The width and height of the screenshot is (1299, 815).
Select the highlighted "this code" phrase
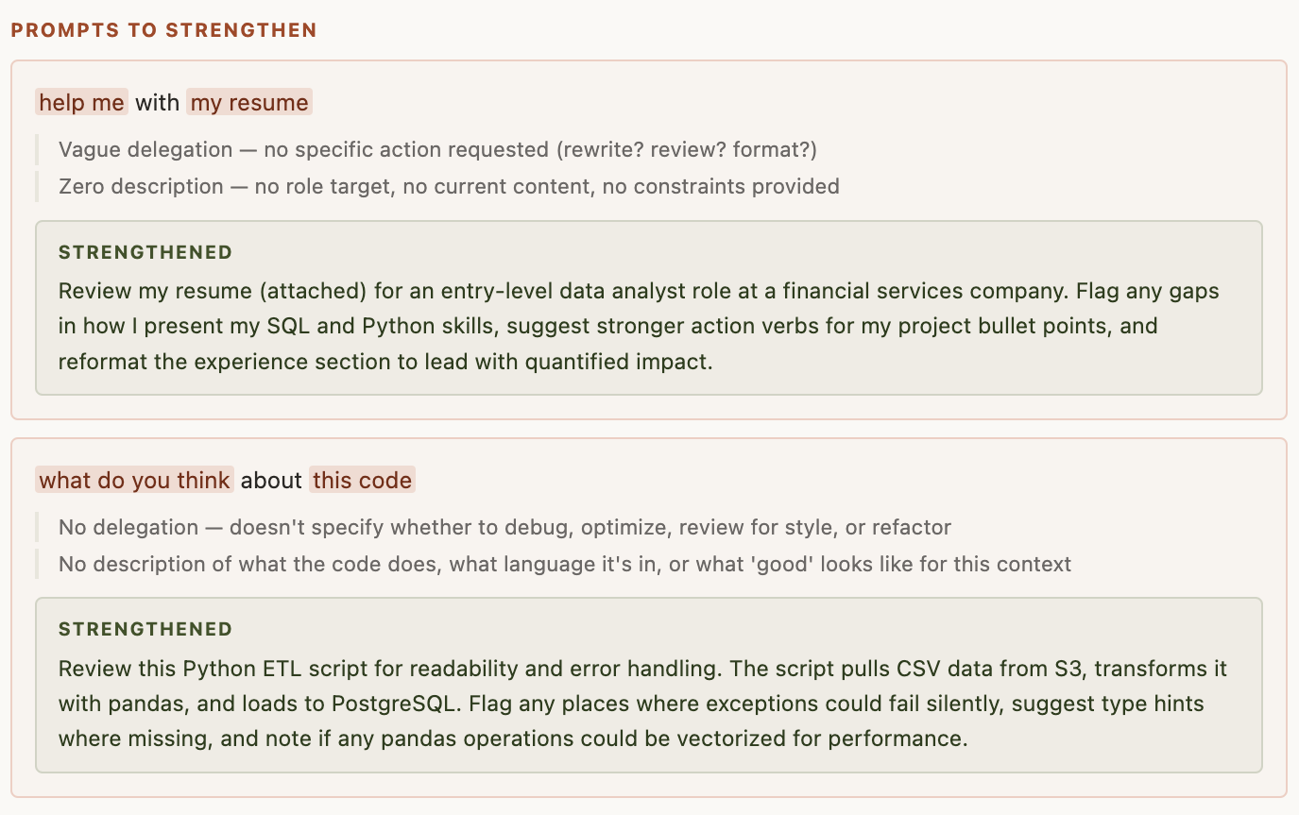(362, 480)
